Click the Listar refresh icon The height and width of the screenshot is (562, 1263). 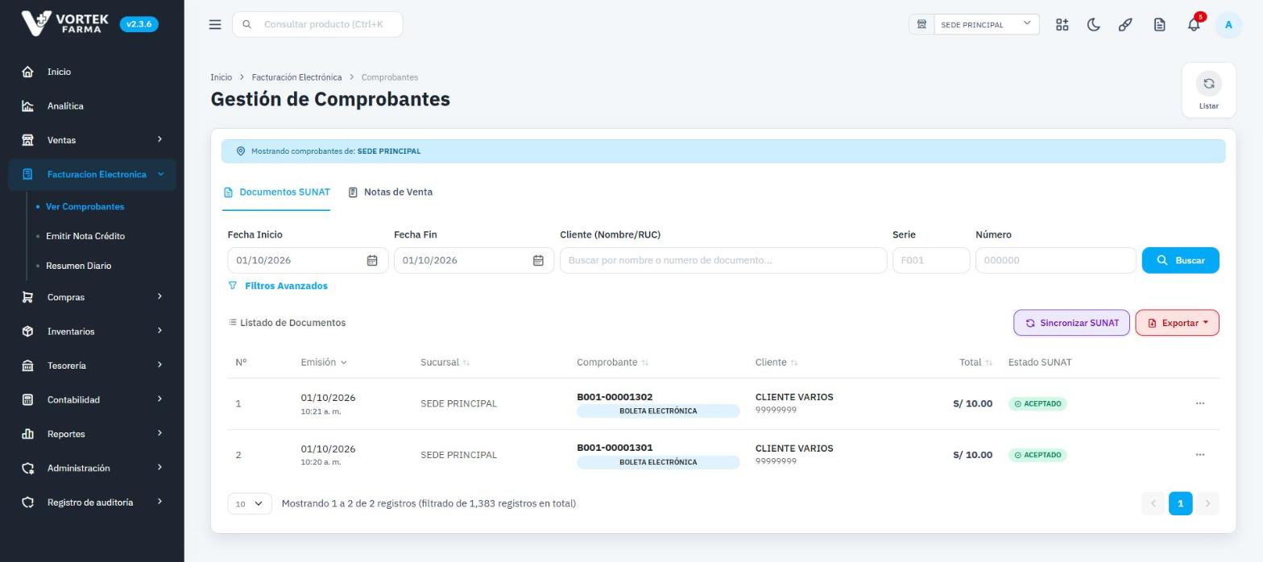[x=1208, y=84]
